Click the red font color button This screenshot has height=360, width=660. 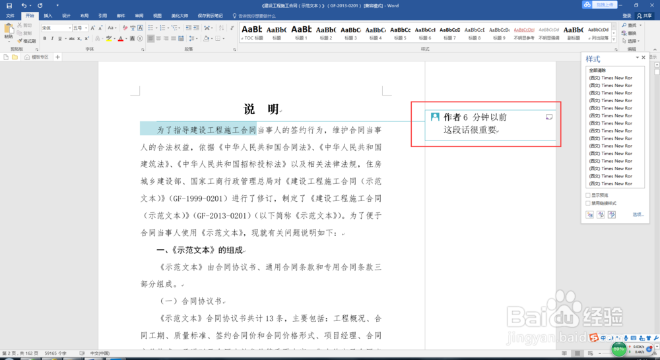[x=120, y=38]
